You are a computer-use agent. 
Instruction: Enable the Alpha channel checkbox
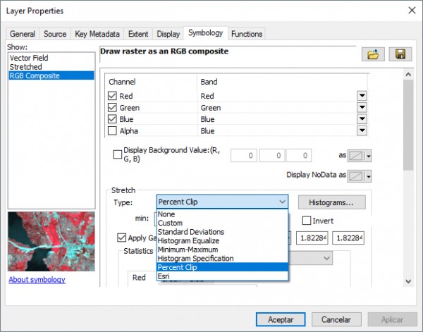coord(112,130)
